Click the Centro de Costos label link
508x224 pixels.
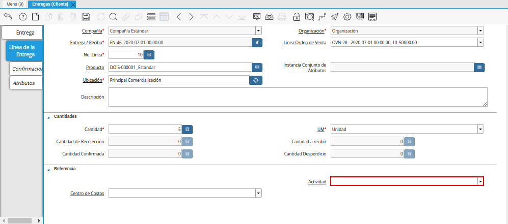pos(87,194)
